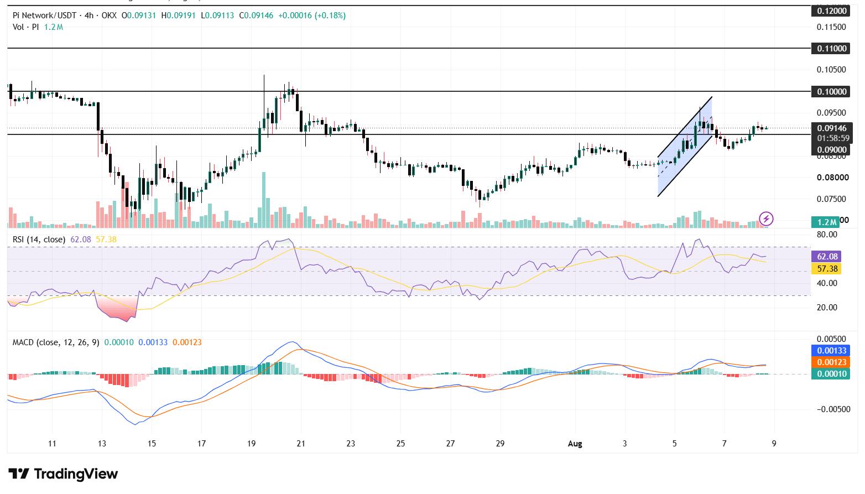The width and height of the screenshot is (865, 494).
Task: Select the blue ascending channel drawing
Action: pos(685,147)
